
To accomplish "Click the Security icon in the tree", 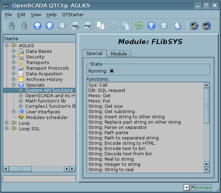I will [21, 57].
